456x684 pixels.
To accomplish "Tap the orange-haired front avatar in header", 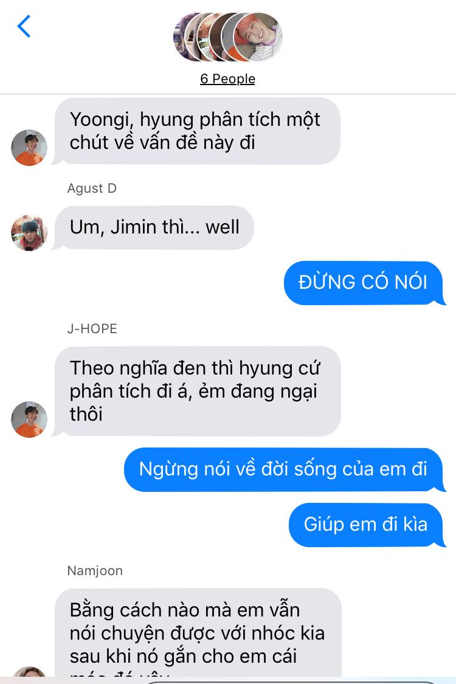I will point(258,36).
